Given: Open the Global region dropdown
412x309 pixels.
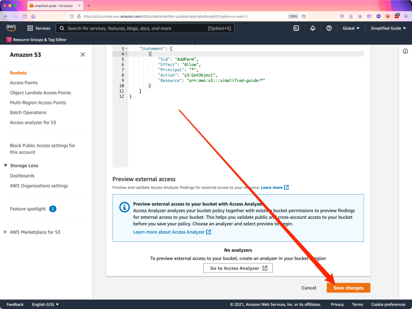Looking at the screenshot, I should 351,28.
